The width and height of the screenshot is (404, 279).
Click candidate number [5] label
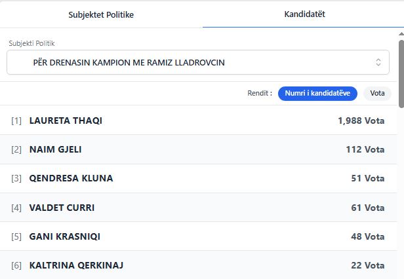coord(16,236)
